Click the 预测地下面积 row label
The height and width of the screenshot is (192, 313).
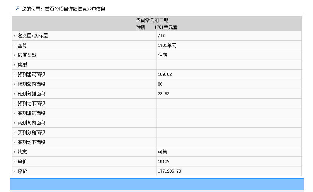pos(32,104)
